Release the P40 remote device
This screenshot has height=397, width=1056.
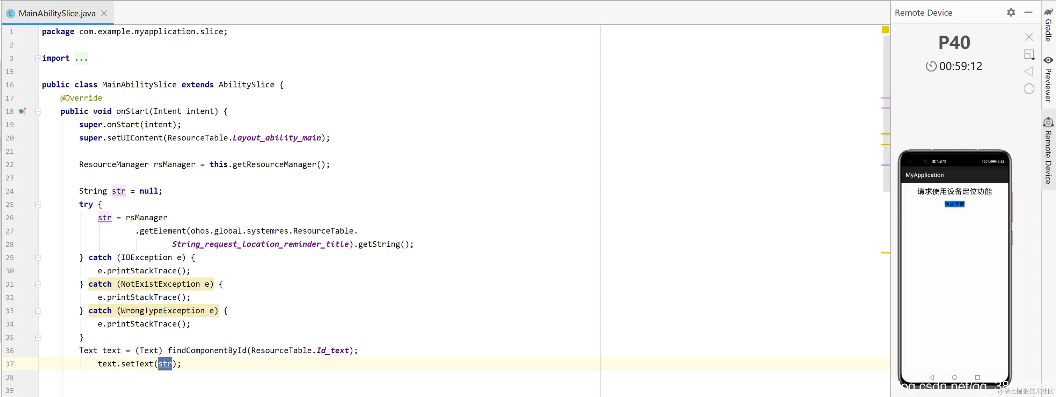click(1028, 37)
